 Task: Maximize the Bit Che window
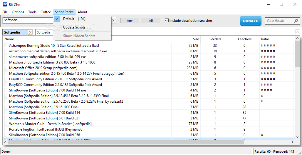[x=281, y=4]
